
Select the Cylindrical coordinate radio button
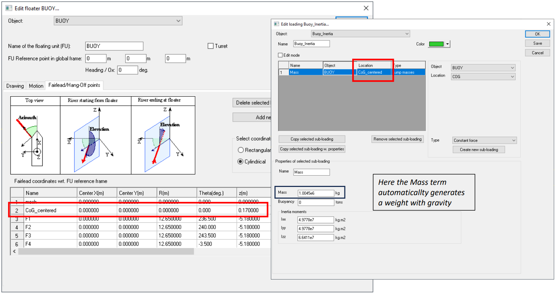pyautogui.click(x=241, y=162)
